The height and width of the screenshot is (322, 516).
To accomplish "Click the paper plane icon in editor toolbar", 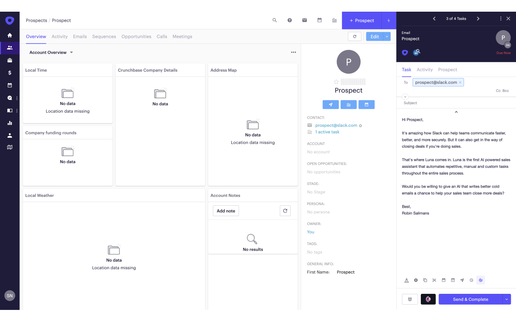I will pyautogui.click(x=462, y=280).
